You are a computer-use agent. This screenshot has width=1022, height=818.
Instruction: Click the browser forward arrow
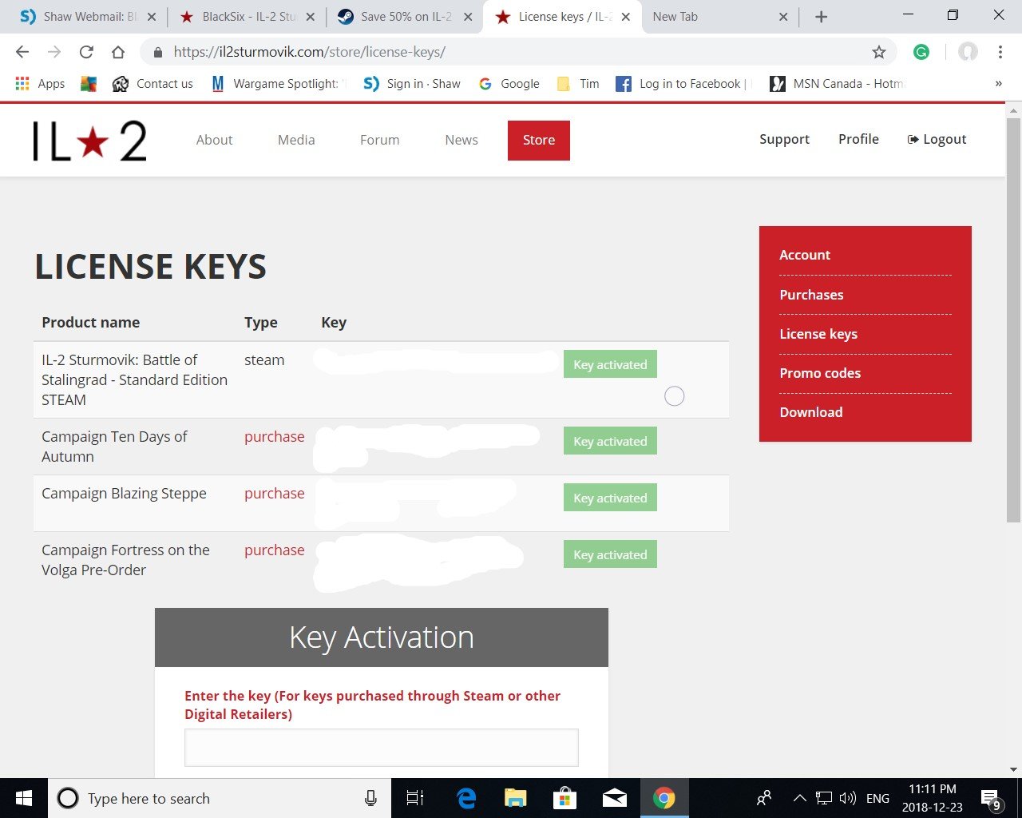54,52
